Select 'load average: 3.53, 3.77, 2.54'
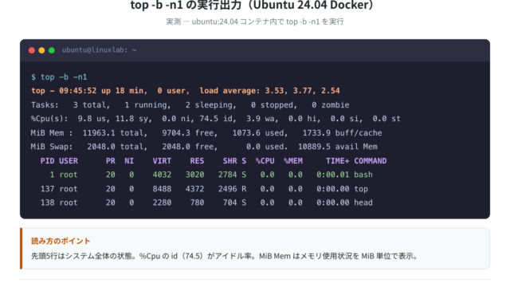This screenshot has height=287, width=510. [269, 91]
